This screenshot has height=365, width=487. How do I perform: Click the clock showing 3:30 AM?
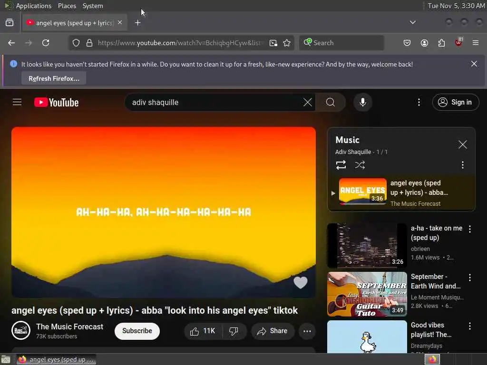point(456,6)
